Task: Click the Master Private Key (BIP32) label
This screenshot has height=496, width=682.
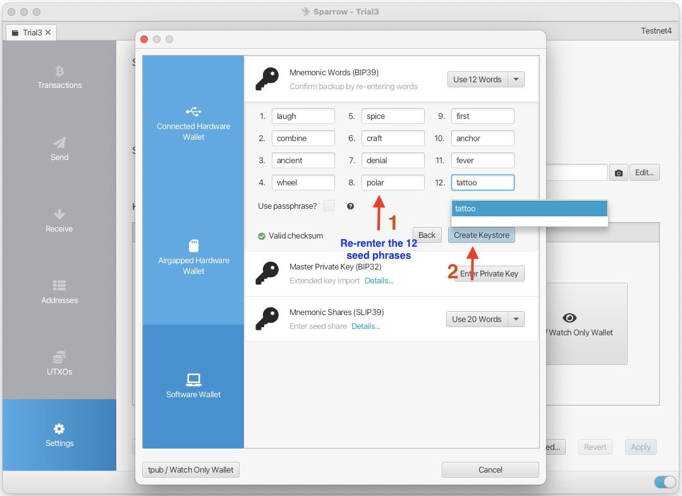Action: (x=336, y=267)
